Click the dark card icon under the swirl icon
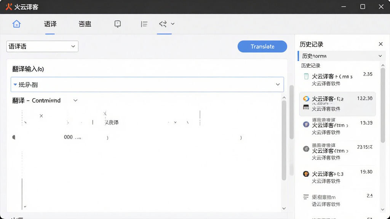This screenshot has width=390, height=219. (306, 107)
